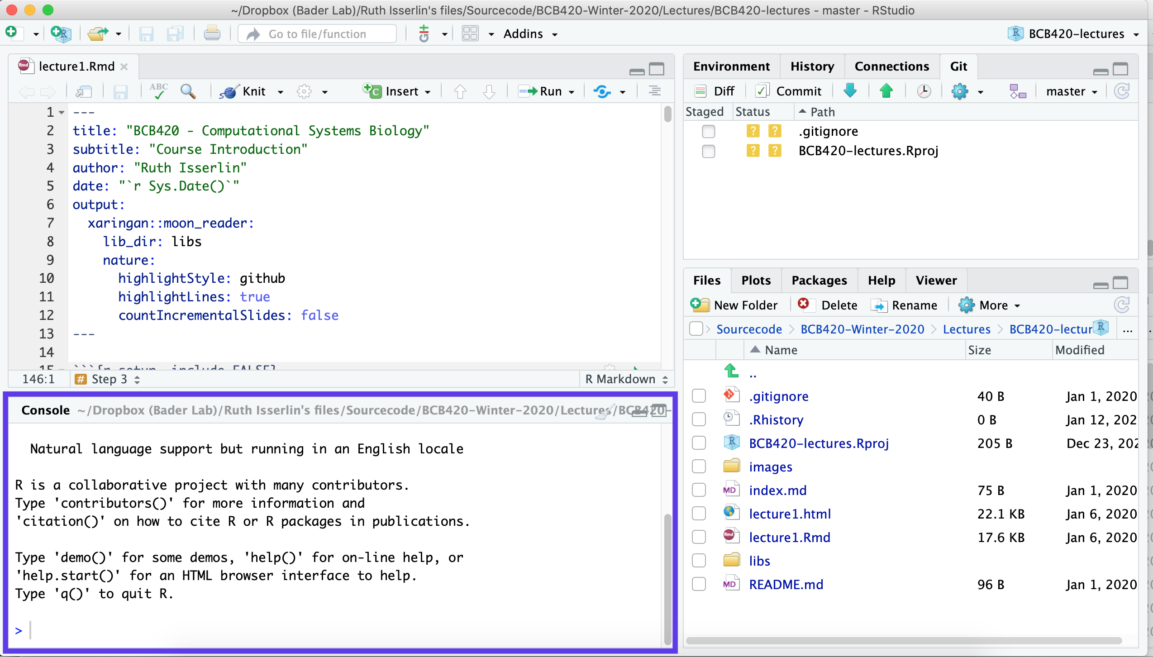
Task: Click the Workspace panes grid icon
Action: pyautogui.click(x=470, y=33)
